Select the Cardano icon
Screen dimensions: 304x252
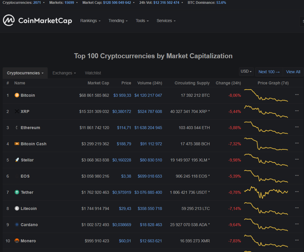[x=17, y=225]
